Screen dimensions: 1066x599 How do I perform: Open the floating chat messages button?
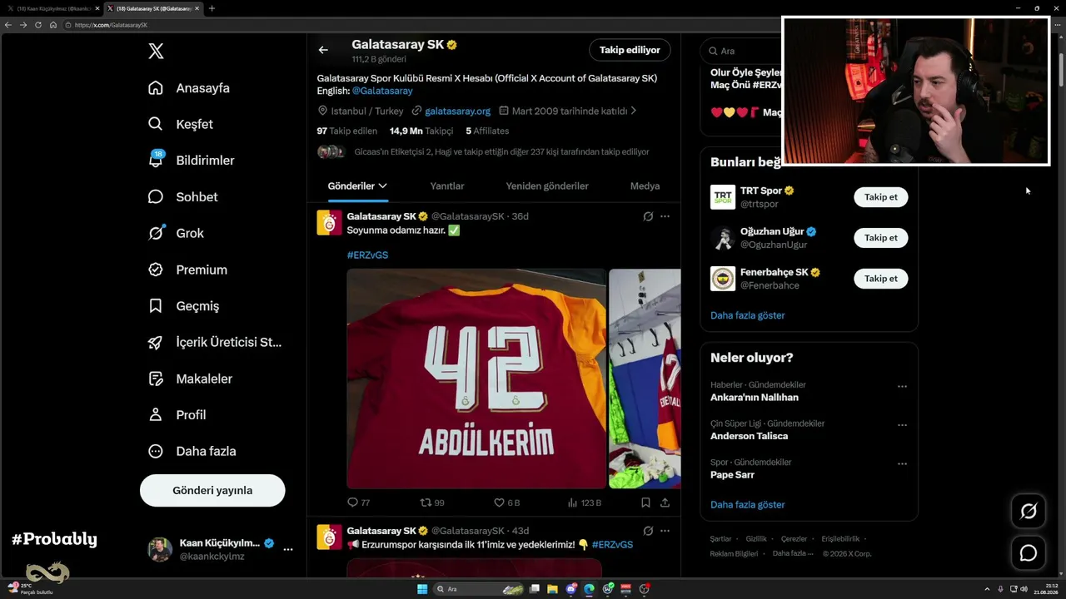pos(1029,553)
